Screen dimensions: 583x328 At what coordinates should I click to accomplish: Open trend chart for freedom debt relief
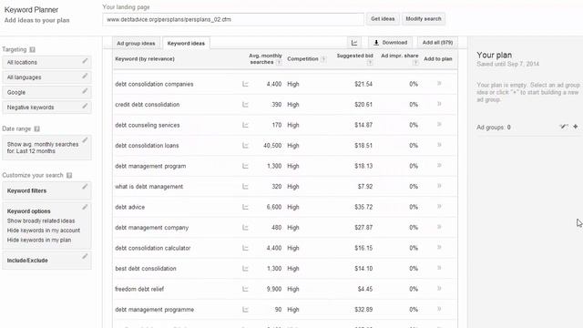click(245, 289)
